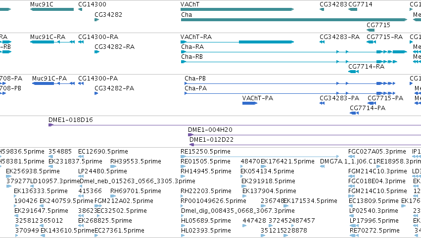This screenshot has height=238, width=421.
Task: Select the EK231837.5prime EST label
Action: click(75, 161)
